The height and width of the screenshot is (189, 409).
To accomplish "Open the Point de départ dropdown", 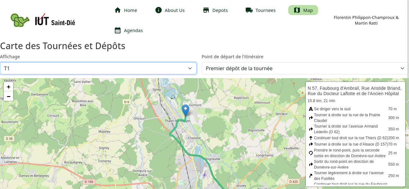I will [305, 68].
